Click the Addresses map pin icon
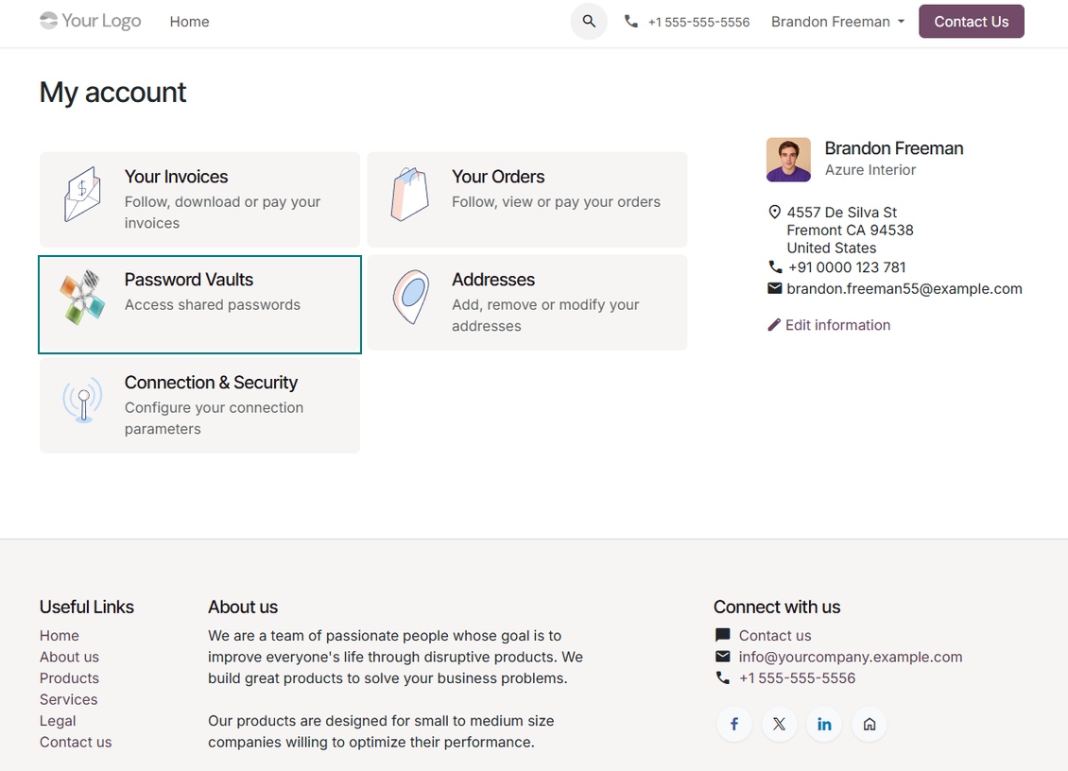The height and width of the screenshot is (771, 1068). [x=411, y=297]
